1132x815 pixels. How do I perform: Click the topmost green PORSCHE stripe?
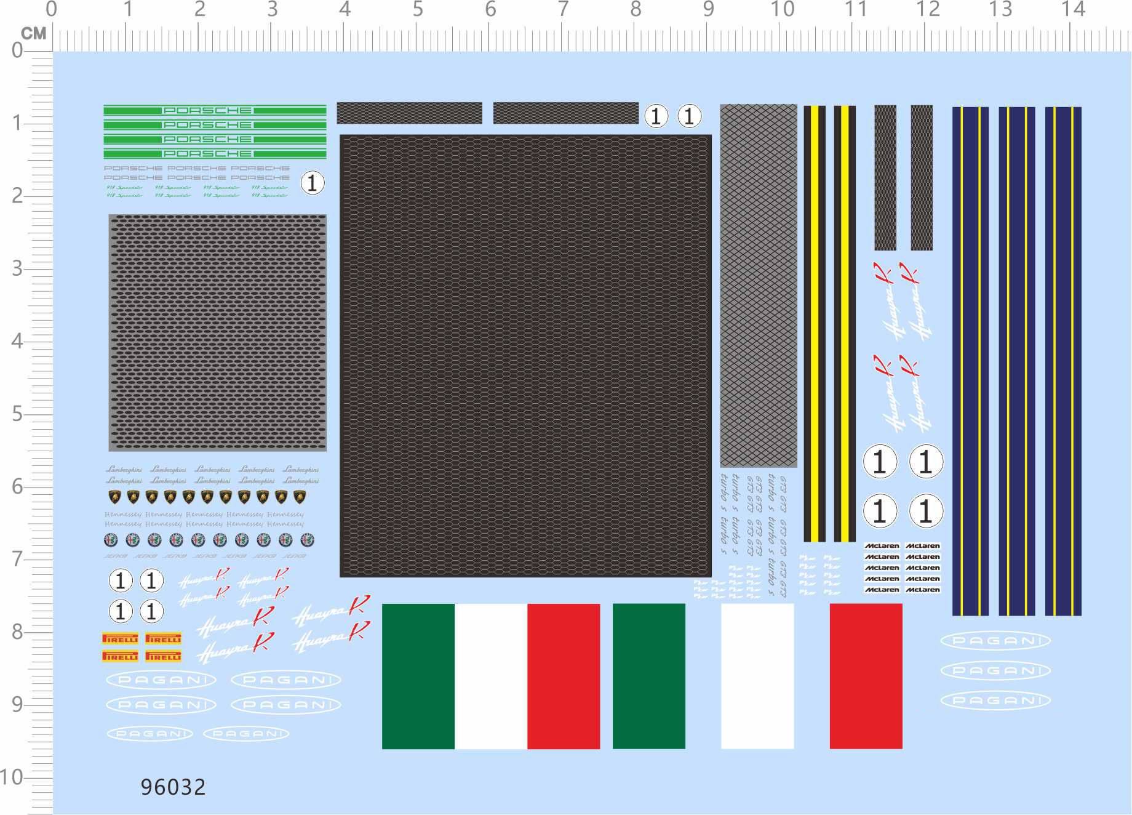click(215, 110)
